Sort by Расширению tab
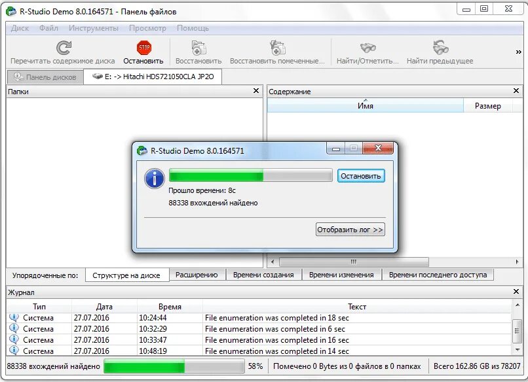 (197, 275)
